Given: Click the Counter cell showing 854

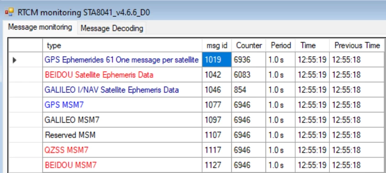Looking at the screenshot, I should tap(249, 90).
